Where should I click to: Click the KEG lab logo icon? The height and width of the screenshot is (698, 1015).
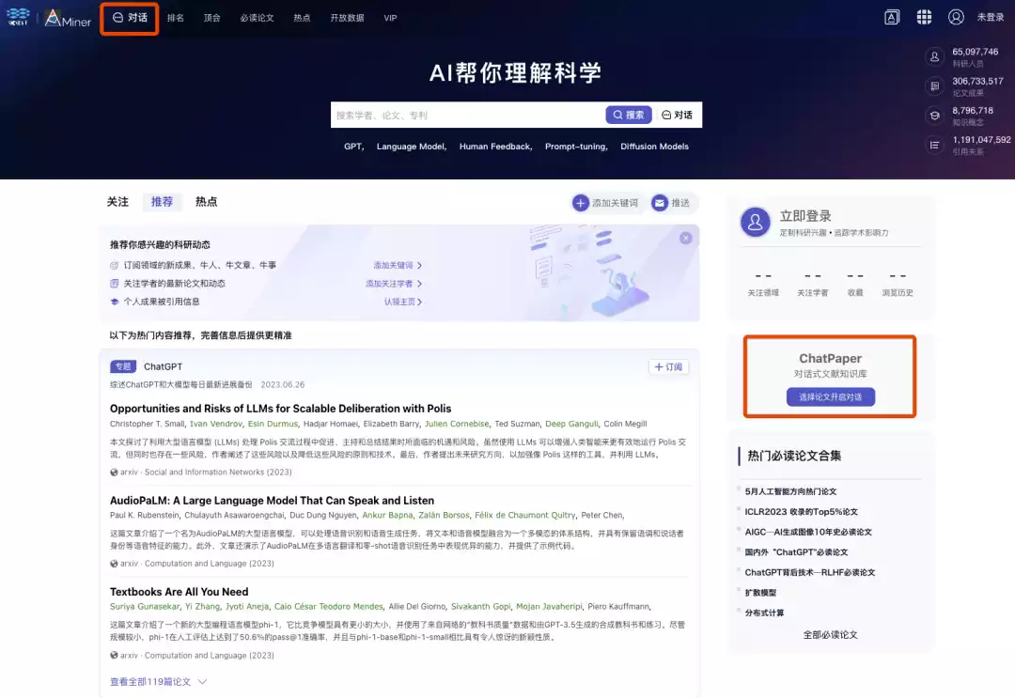pos(18,17)
